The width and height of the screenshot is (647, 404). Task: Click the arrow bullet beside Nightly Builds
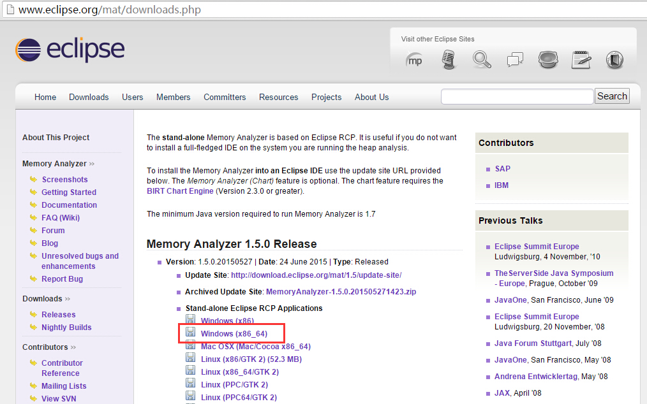(33, 327)
